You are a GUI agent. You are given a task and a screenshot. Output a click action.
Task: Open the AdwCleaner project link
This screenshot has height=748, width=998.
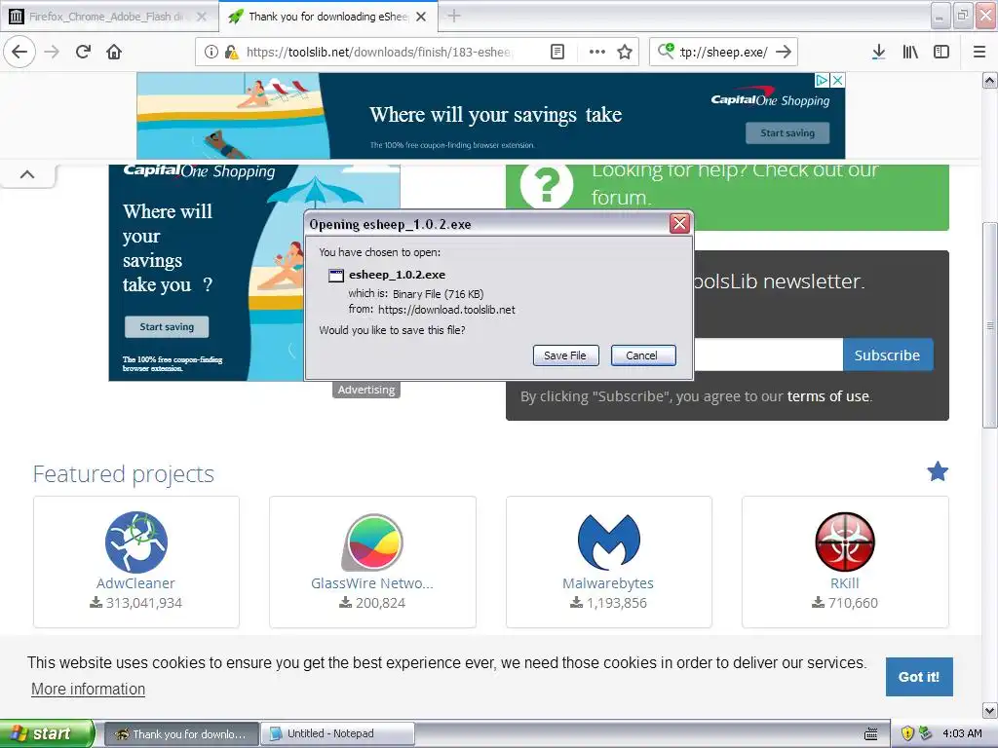[x=135, y=583]
